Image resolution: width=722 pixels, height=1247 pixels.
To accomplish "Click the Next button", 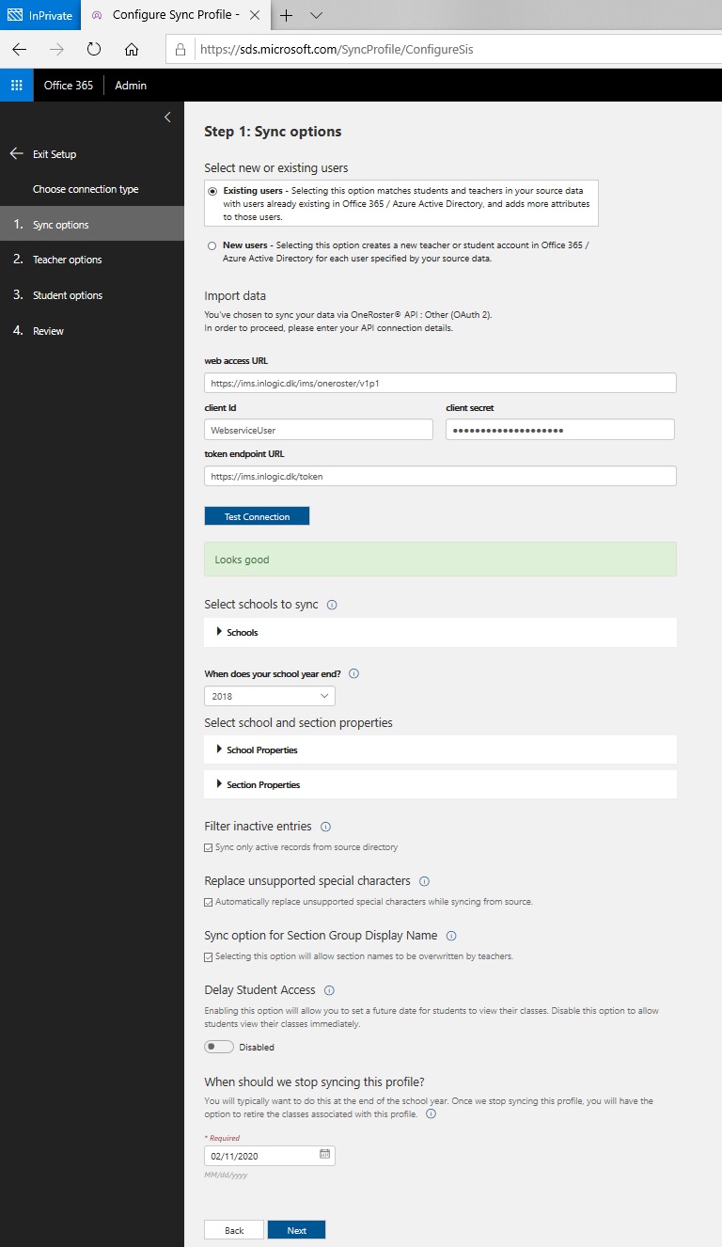I will [x=296, y=1230].
